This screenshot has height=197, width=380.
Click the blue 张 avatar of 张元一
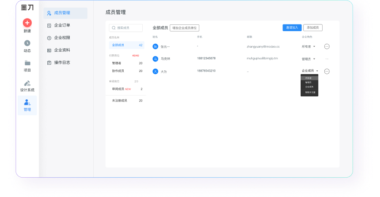(155, 46)
